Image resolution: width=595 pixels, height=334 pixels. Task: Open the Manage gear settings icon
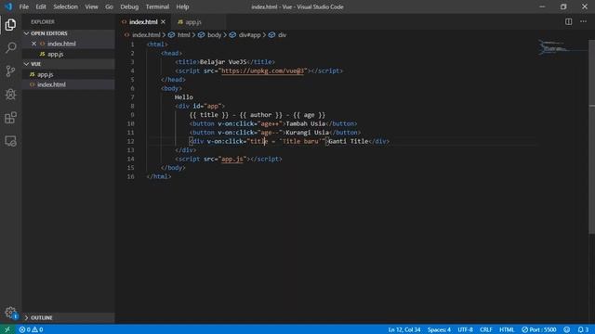10,313
